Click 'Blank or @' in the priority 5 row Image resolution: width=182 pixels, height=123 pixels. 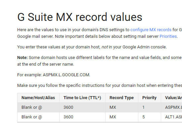point(32,117)
